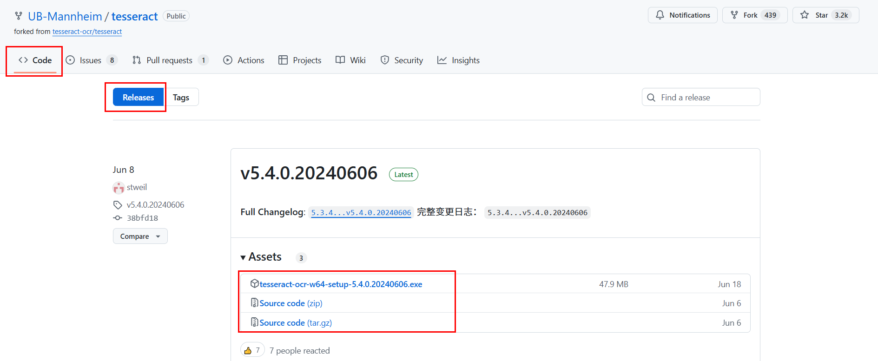The height and width of the screenshot is (361, 878).
Task: Open the Insights tab
Action: (458, 60)
